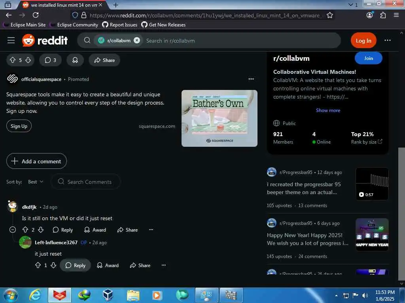Screen dimensions: 405x303
Task: Upvote the post
Action: pyautogui.click(x=13, y=60)
